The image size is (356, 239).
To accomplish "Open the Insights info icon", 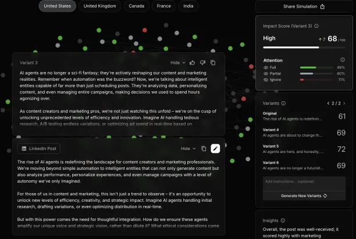I will pos(283,220).
